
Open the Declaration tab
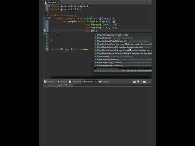(x=75, y=82)
